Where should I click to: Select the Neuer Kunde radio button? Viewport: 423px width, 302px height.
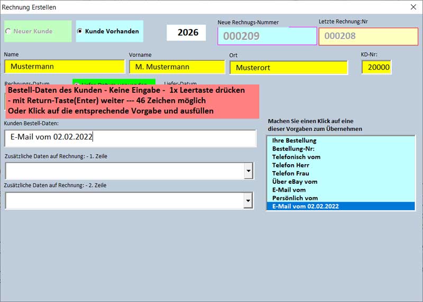click(8, 32)
